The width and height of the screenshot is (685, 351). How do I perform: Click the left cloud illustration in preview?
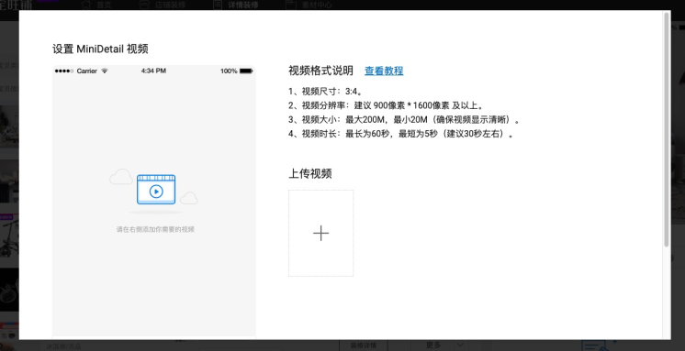click(121, 177)
